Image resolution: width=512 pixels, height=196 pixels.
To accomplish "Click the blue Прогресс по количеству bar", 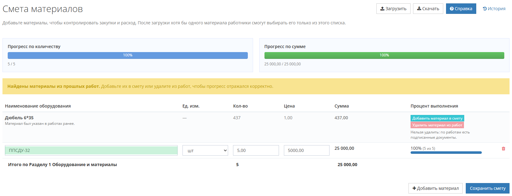I will pyautogui.click(x=128, y=55).
